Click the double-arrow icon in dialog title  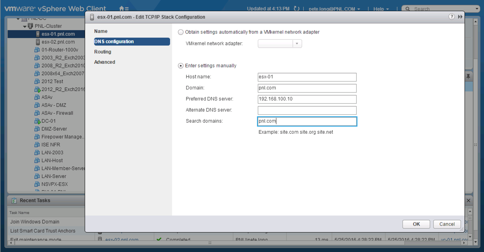[460, 17]
